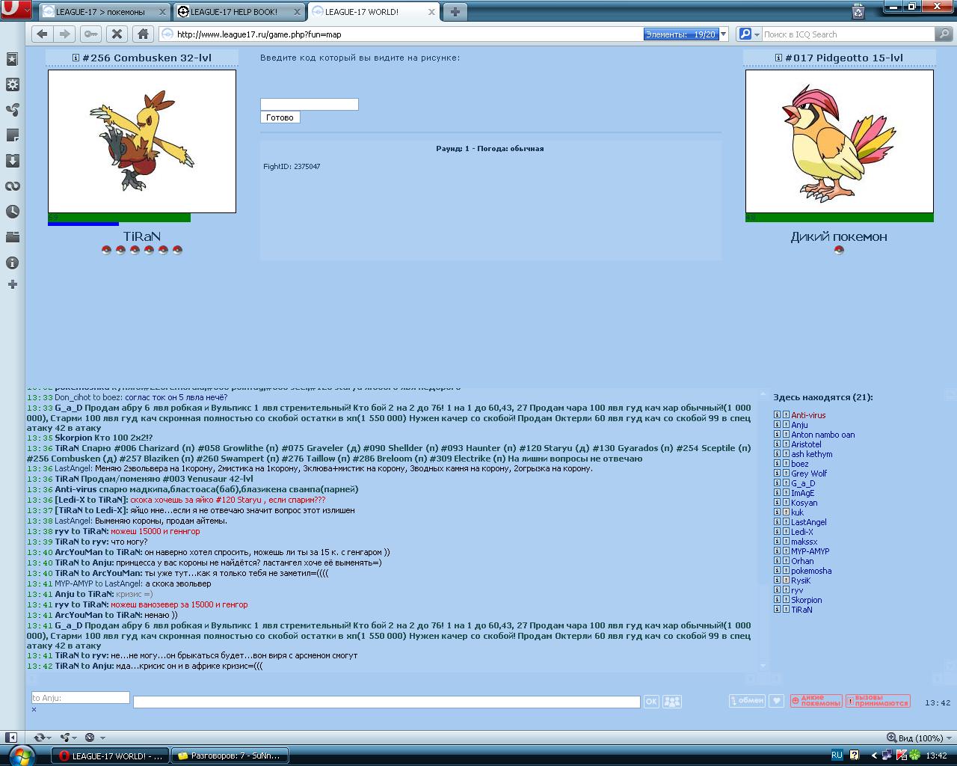Click Combusken's green HP bar
Image resolution: width=957 pixels, height=766 pixels.
tap(119, 218)
